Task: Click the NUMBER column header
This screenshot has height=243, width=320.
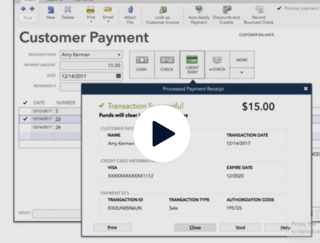Action: pyautogui.click(x=66, y=103)
